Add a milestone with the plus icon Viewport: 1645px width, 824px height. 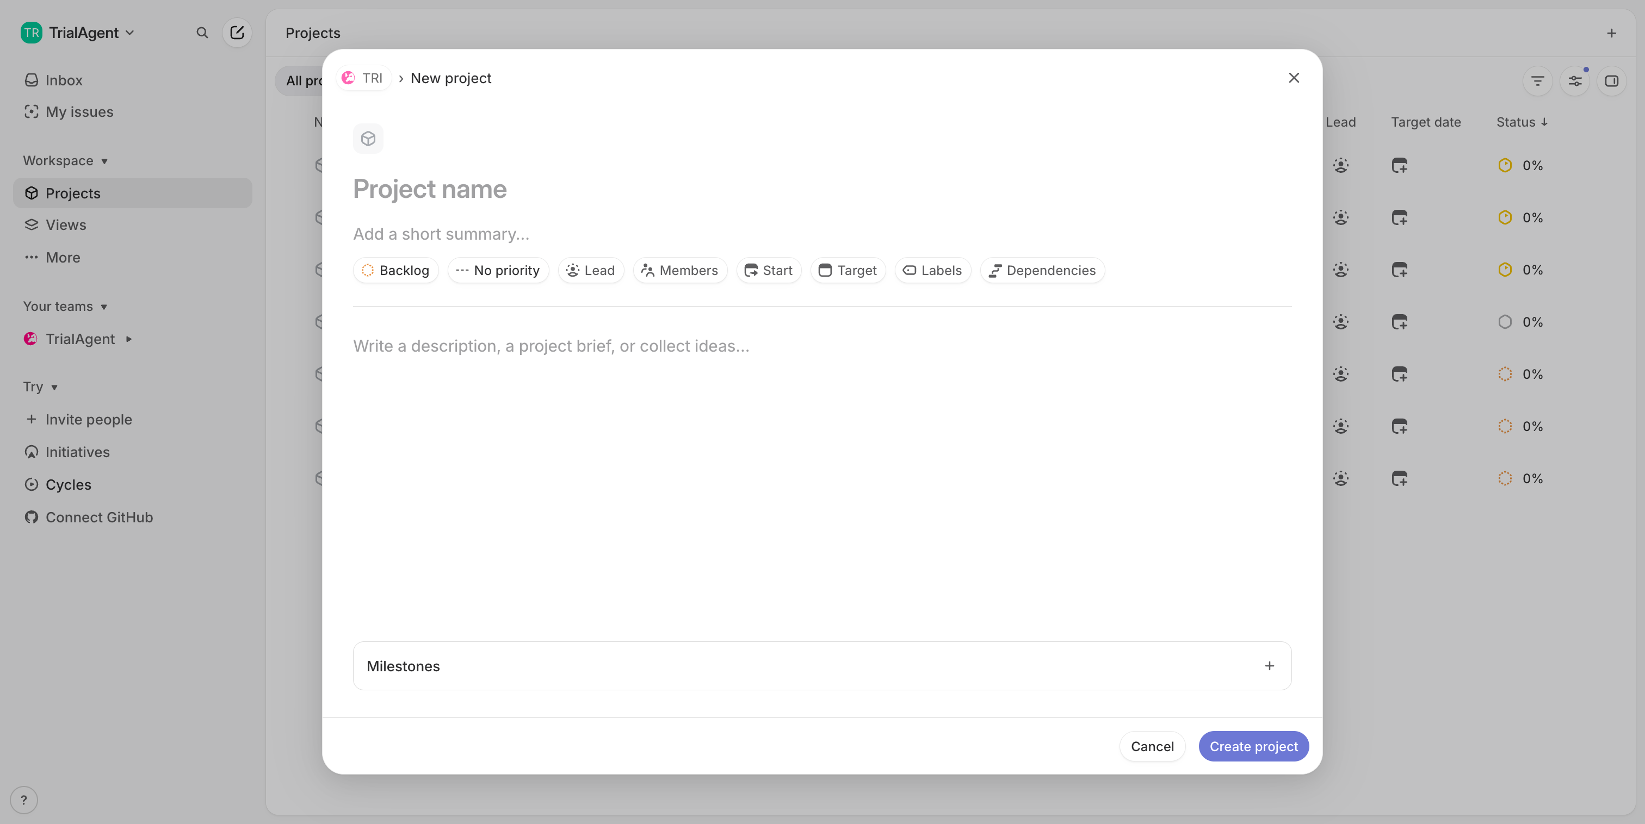pyautogui.click(x=1269, y=666)
